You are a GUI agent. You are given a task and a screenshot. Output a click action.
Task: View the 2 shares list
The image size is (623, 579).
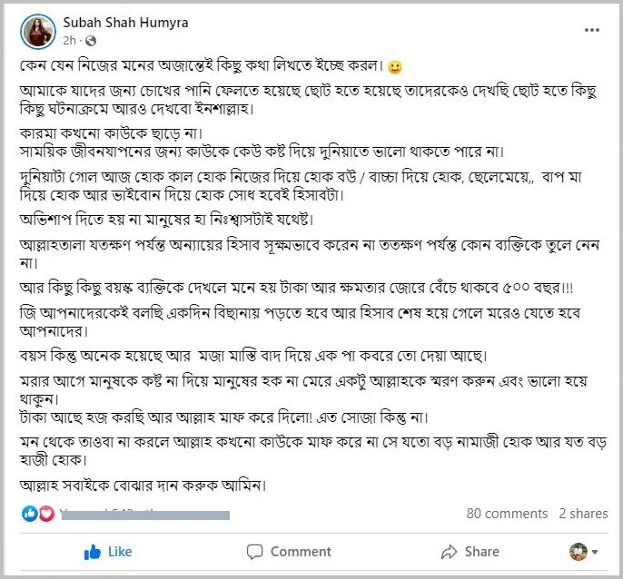tap(583, 514)
